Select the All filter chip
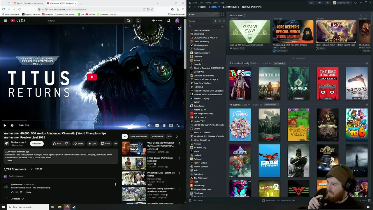This screenshot has width=373, height=210. [x=124, y=136]
